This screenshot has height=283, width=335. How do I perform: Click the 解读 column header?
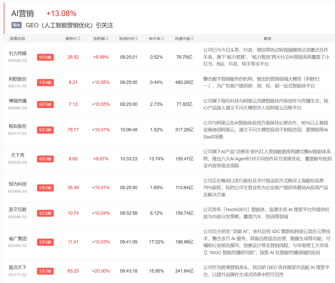click(267, 39)
